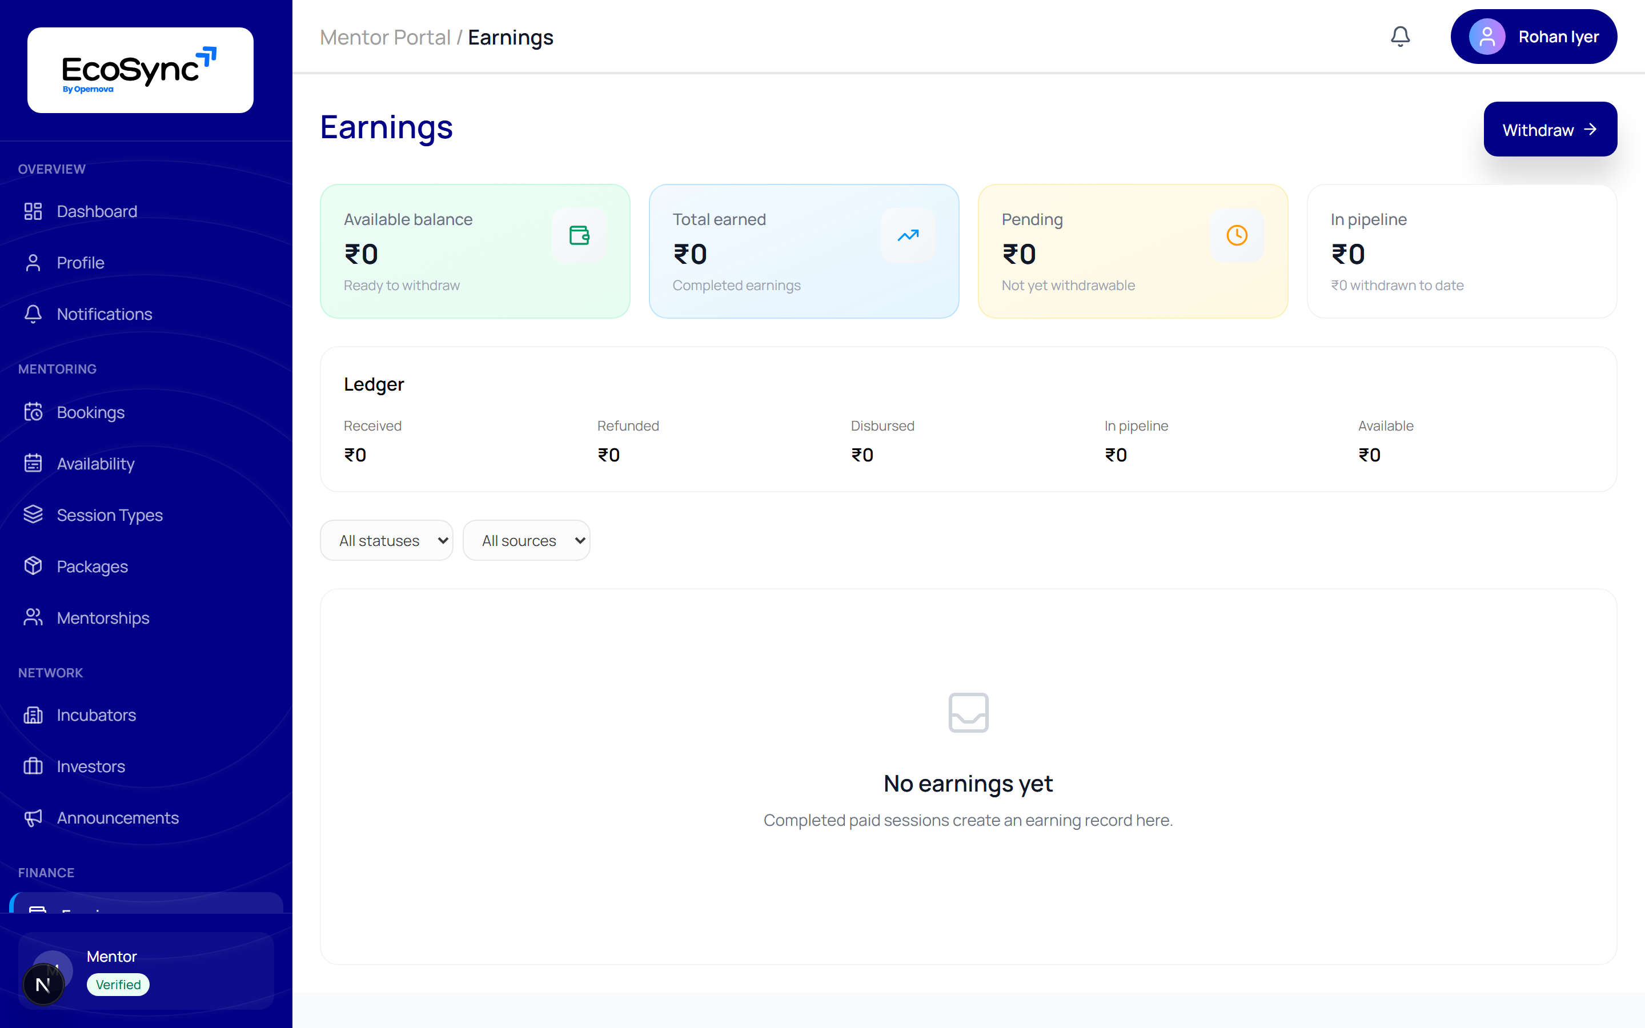Click the Session Types layers icon
The height and width of the screenshot is (1028, 1645).
33,515
